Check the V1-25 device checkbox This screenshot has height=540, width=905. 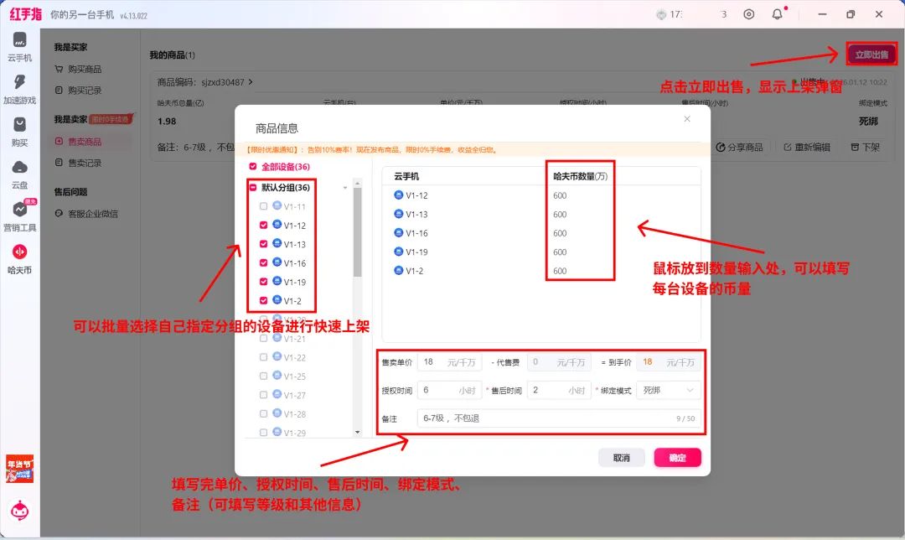click(x=263, y=376)
